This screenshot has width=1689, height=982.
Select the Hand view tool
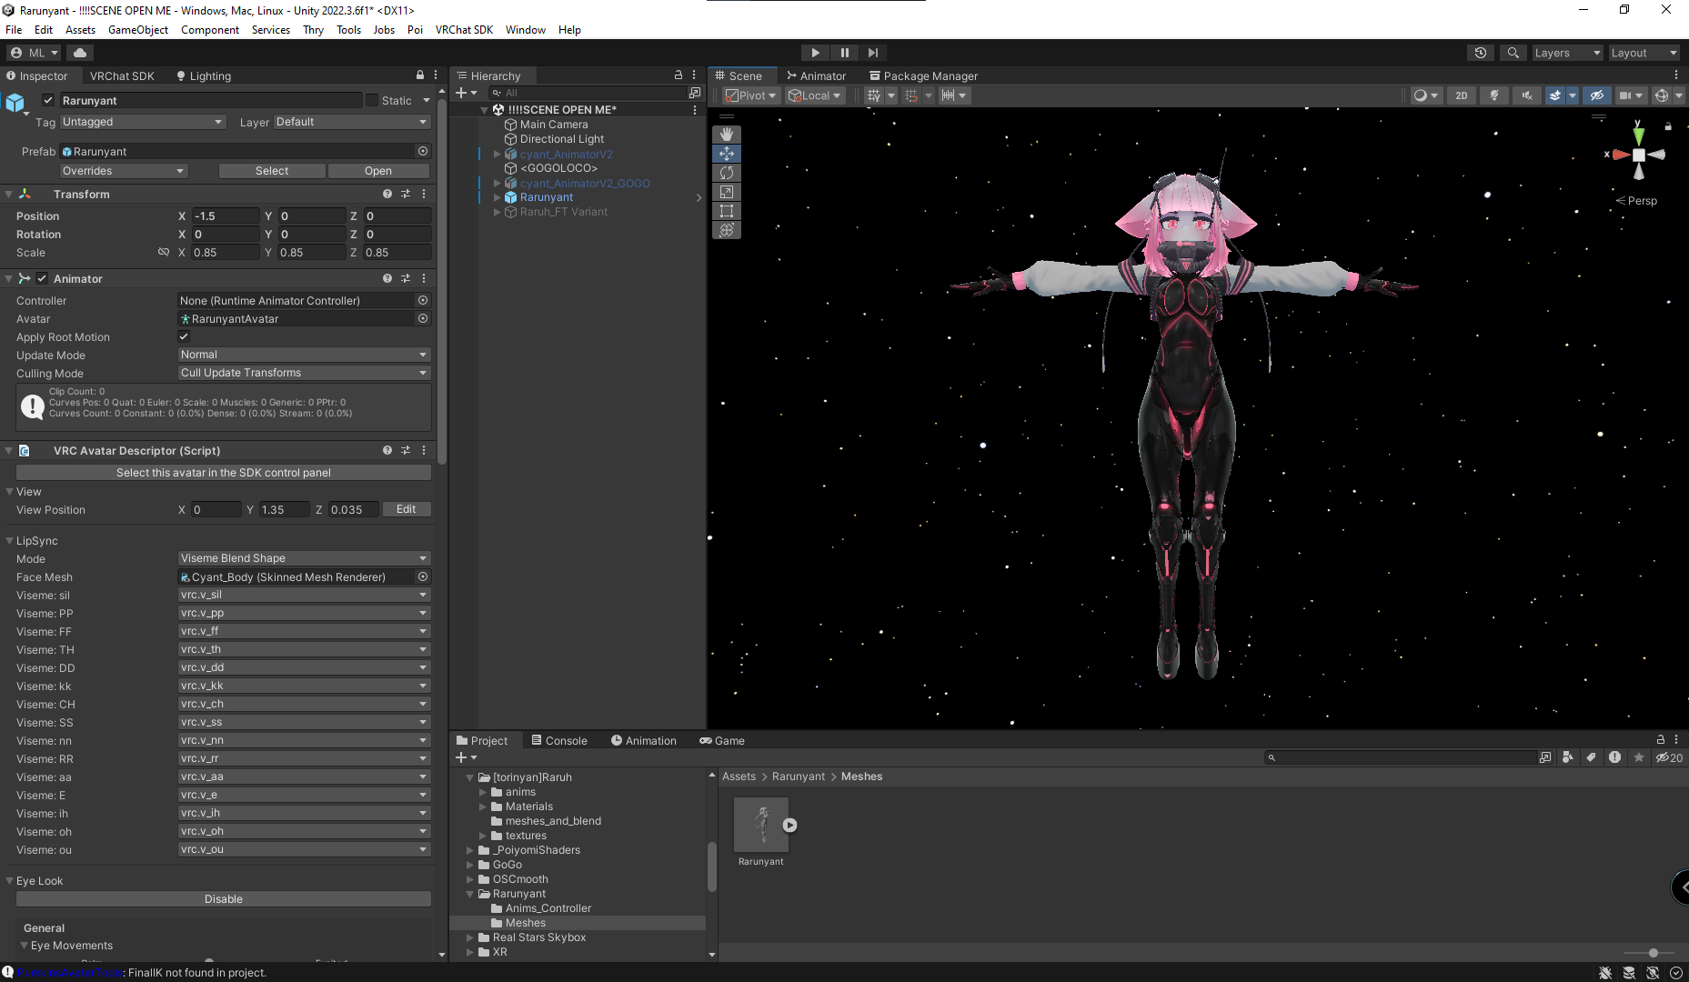(x=726, y=135)
